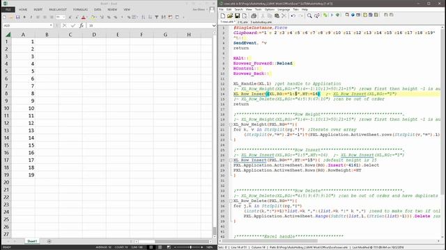Switch to 2 XL.ahk tab in SciTE

[243, 22]
